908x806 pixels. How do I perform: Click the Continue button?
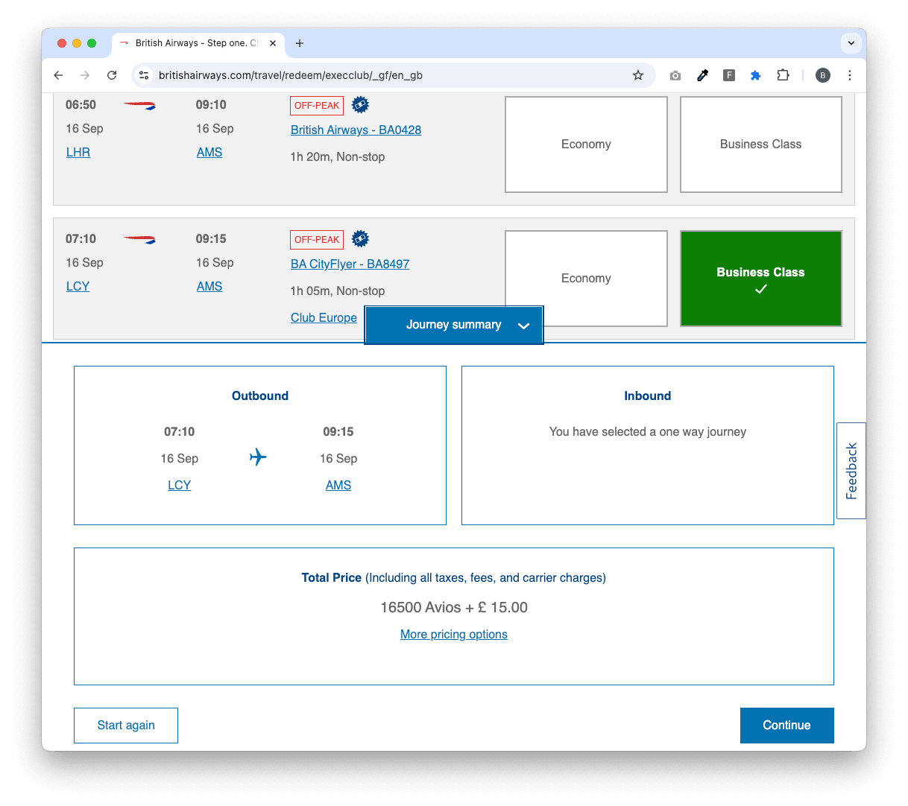787,726
